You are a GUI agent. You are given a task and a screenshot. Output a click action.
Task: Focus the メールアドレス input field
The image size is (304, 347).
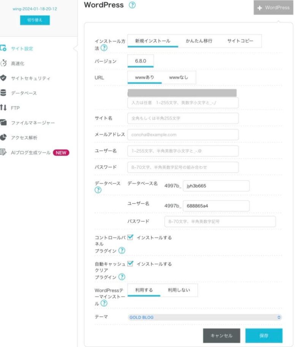pos(183,135)
